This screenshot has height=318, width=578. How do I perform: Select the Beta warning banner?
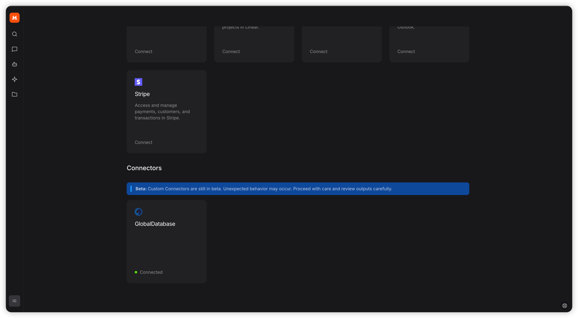point(298,189)
